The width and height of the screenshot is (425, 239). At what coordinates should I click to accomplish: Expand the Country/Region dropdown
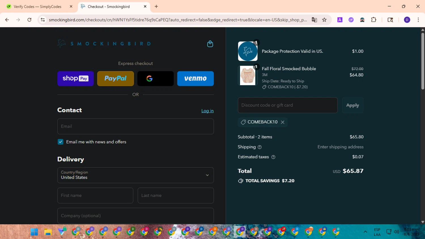coord(135,175)
